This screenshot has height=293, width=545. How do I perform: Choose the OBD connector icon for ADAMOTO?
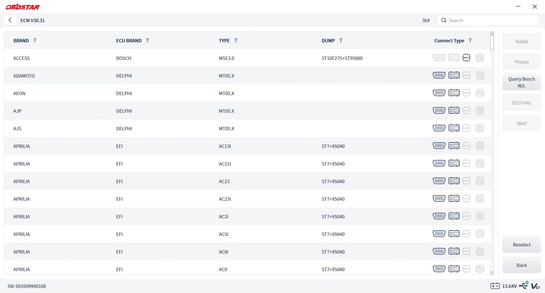point(439,75)
